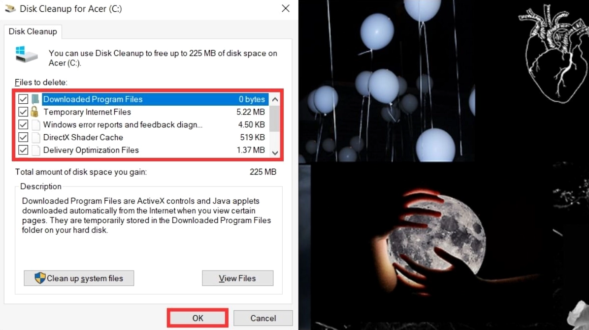
Task: Click the list scroll down arrow
Action: point(275,152)
